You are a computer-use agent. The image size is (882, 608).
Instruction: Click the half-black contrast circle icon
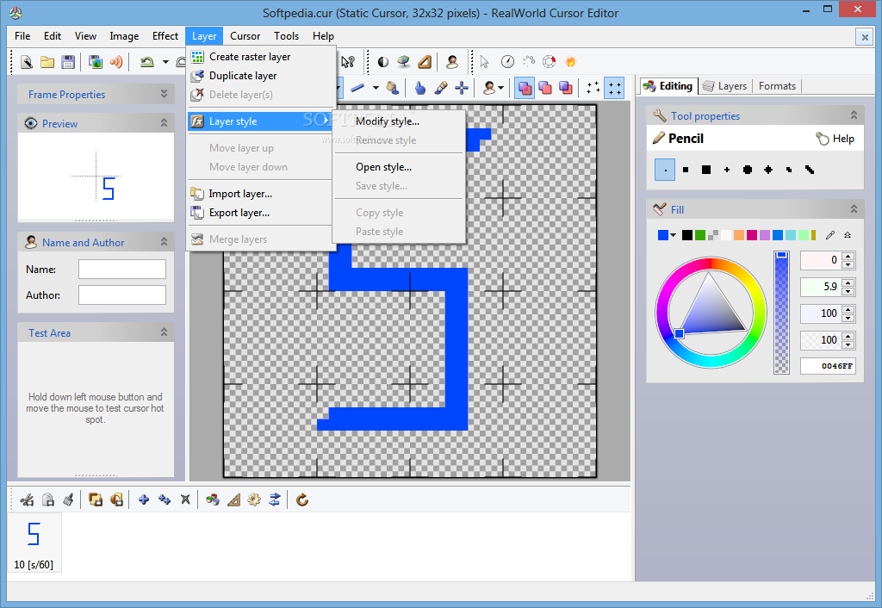(x=383, y=62)
